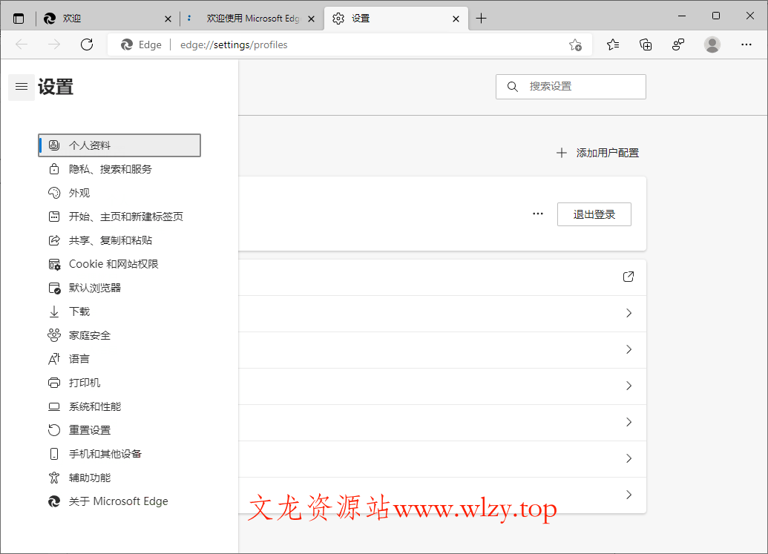Open the profile card more options menu
The image size is (768, 554).
tap(537, 213)
